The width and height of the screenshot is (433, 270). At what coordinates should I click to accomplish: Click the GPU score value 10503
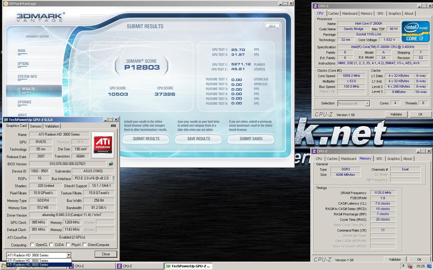118,94
